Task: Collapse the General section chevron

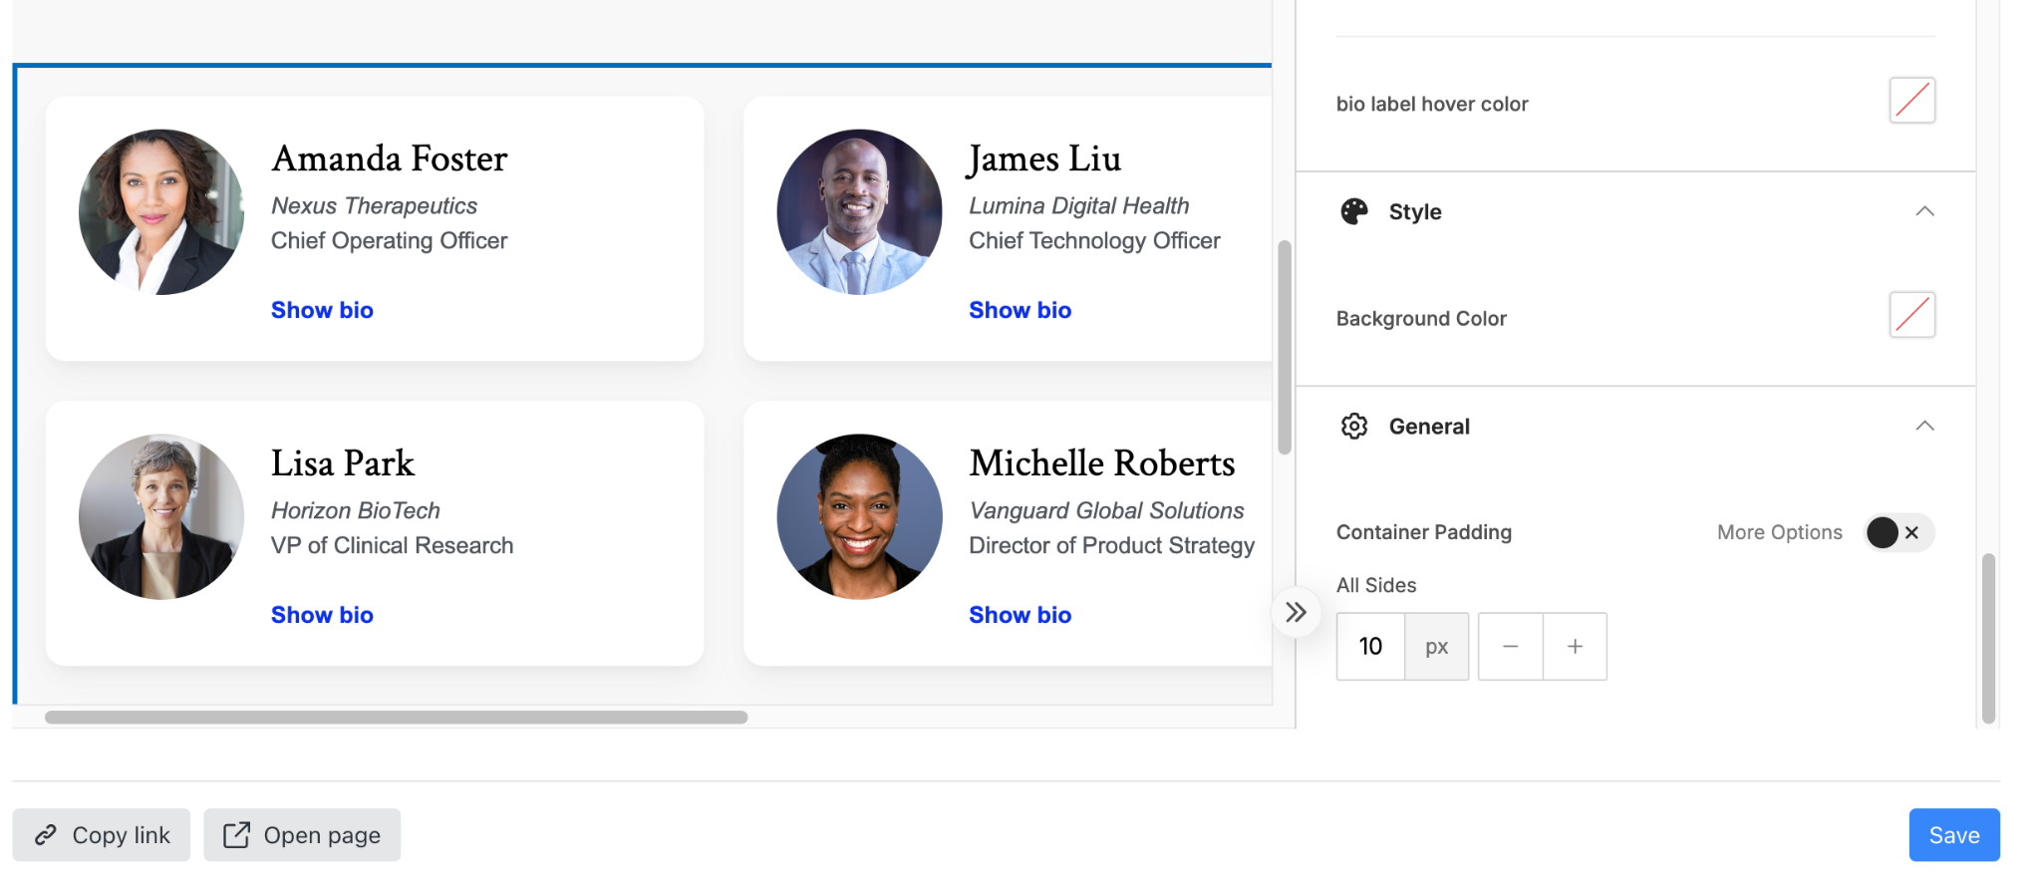Action: click(x=1924, y=427)
